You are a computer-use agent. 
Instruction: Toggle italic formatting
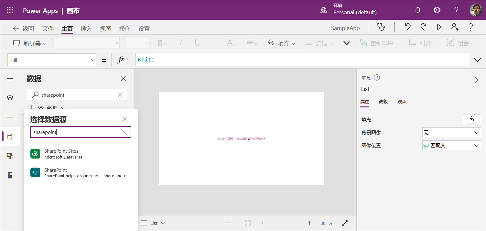click(x=181, y=43)
